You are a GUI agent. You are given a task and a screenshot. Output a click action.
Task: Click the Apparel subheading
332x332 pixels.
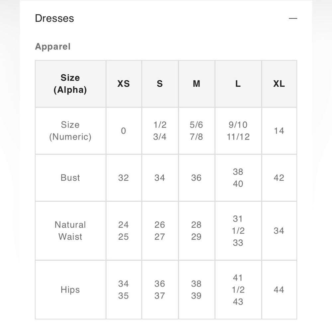pos(53,46)
